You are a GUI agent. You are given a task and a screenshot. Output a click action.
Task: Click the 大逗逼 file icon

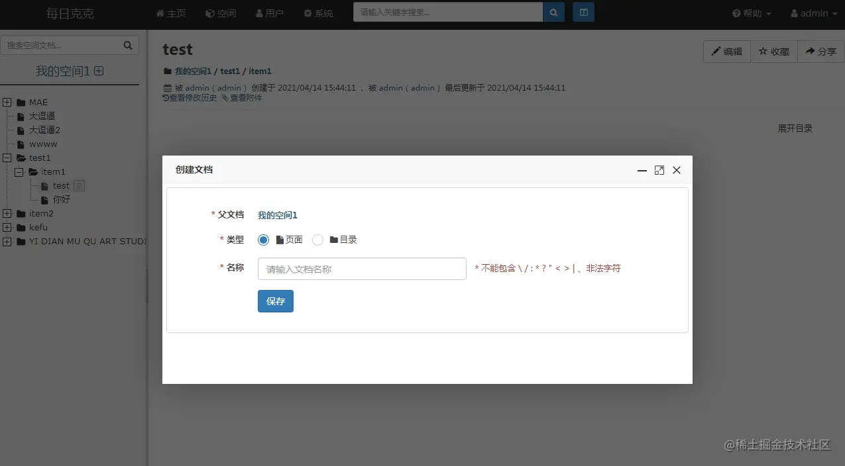pyautogui.click(x=21, y=117)
